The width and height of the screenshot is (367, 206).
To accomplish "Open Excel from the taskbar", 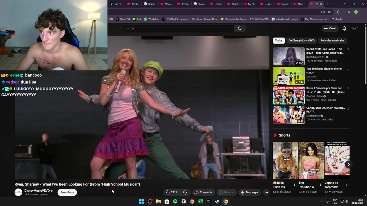I will coord(200,201).
